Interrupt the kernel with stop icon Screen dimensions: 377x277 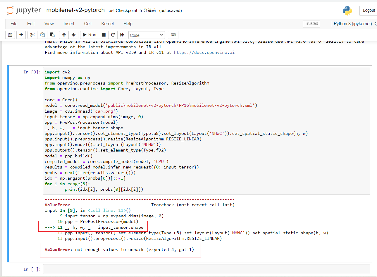tap(104, 35)
